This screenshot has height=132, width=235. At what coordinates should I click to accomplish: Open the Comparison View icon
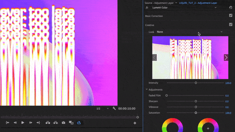(71, 123)
